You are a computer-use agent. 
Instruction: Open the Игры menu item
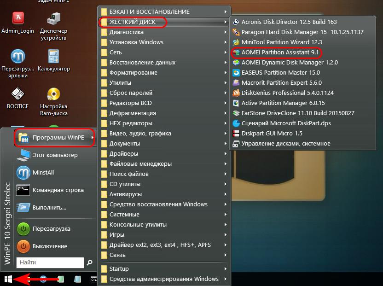164,235
